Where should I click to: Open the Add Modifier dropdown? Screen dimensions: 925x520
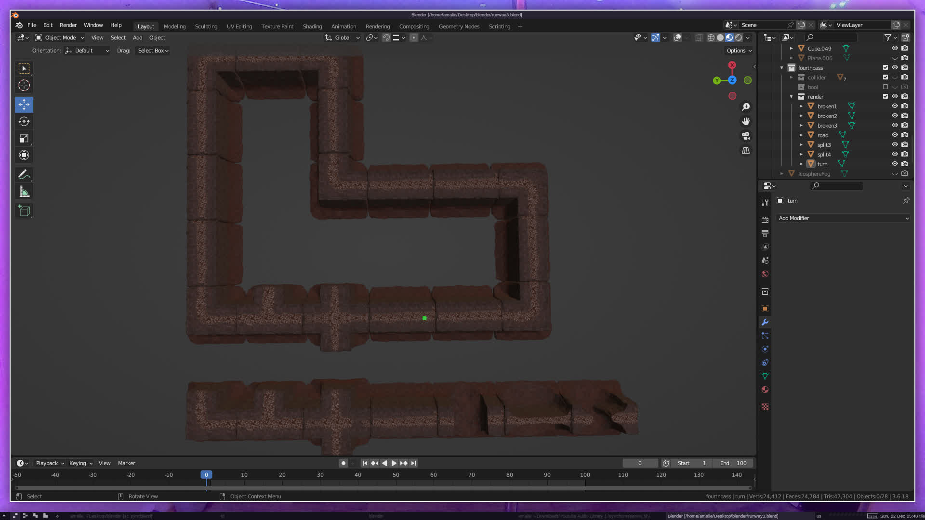click(843, 218)
